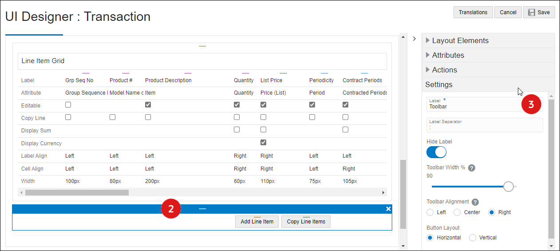Toggle Editable checkbox for Periodicity
The width and height of the screenshot is (560, 251).
312,105
